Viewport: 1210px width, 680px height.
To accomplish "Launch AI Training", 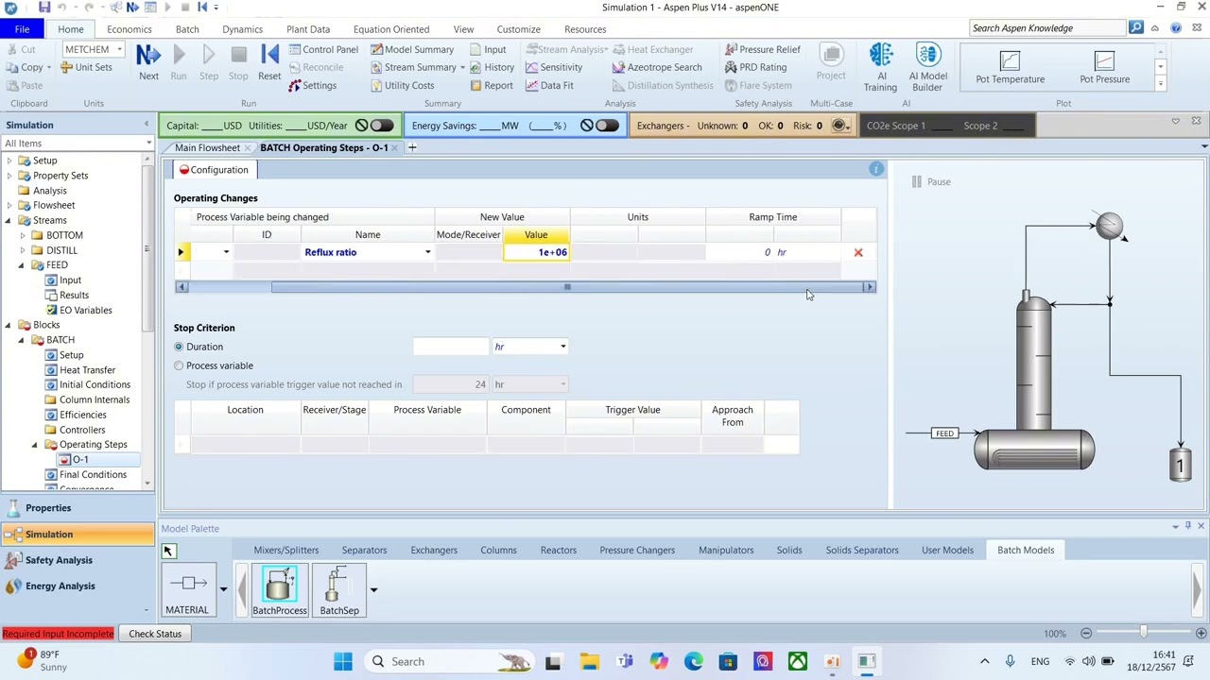I will point(880,68).
